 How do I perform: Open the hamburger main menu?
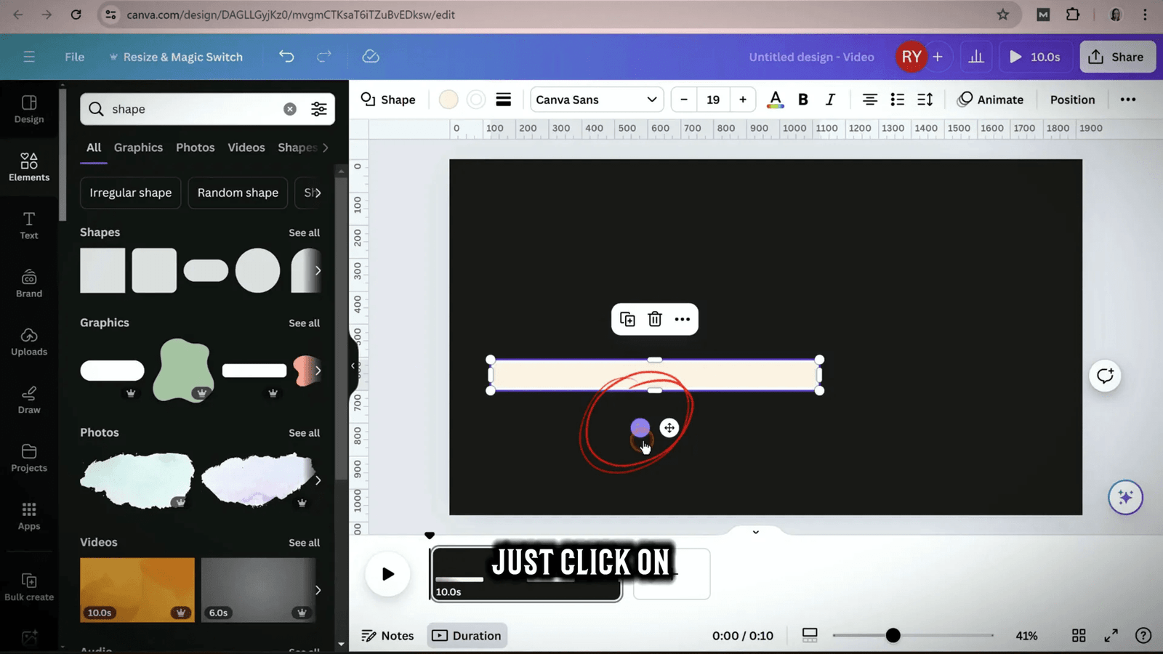29,57
